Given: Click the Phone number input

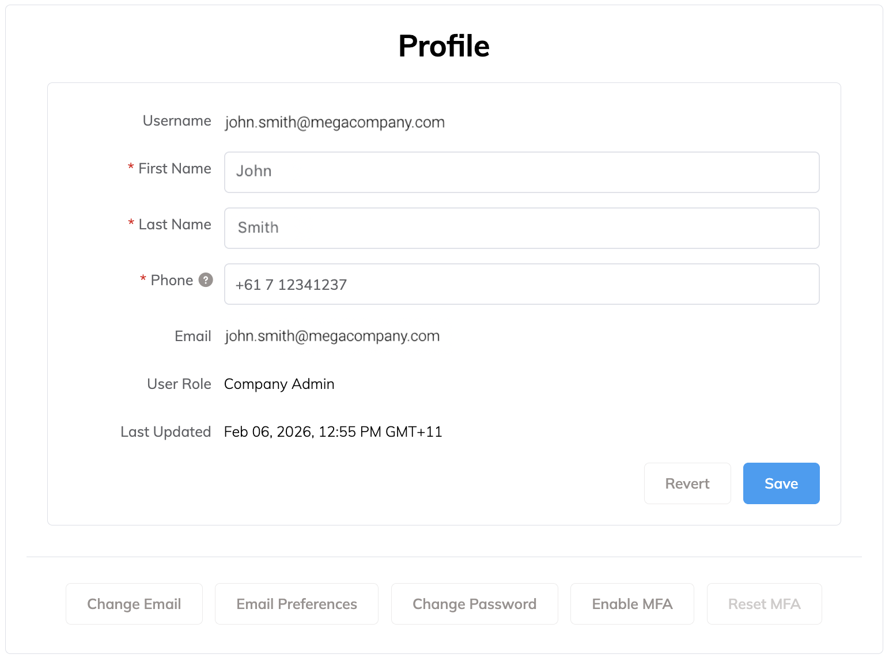Looking at the screenshot, I should click(x=521, y=284).
